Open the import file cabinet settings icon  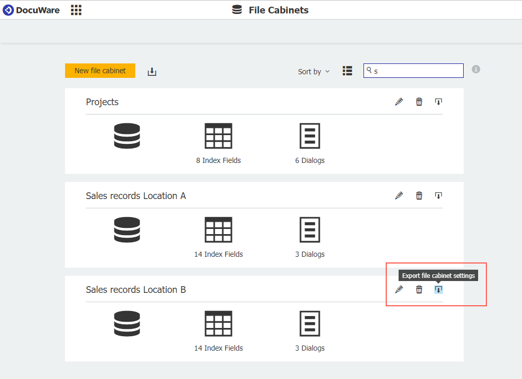(x=151, y=71)
